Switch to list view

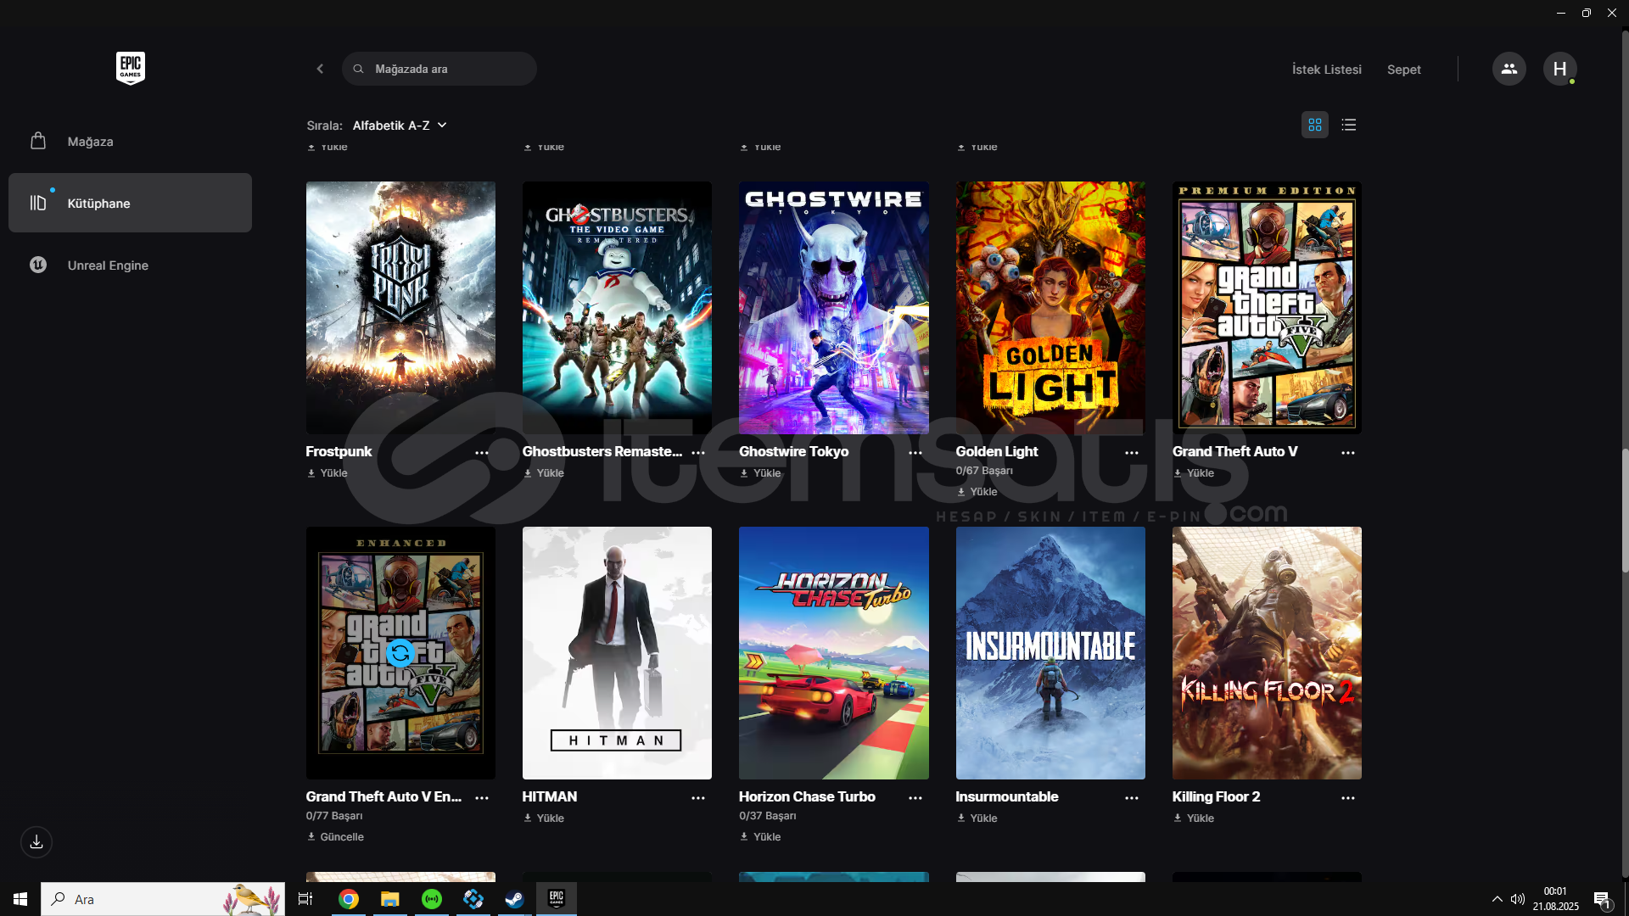[x=1349, y=125]
